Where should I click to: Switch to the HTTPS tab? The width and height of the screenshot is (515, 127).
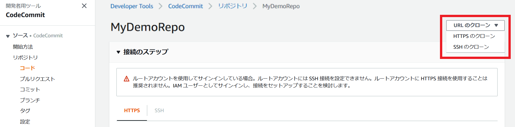[132, 110]
